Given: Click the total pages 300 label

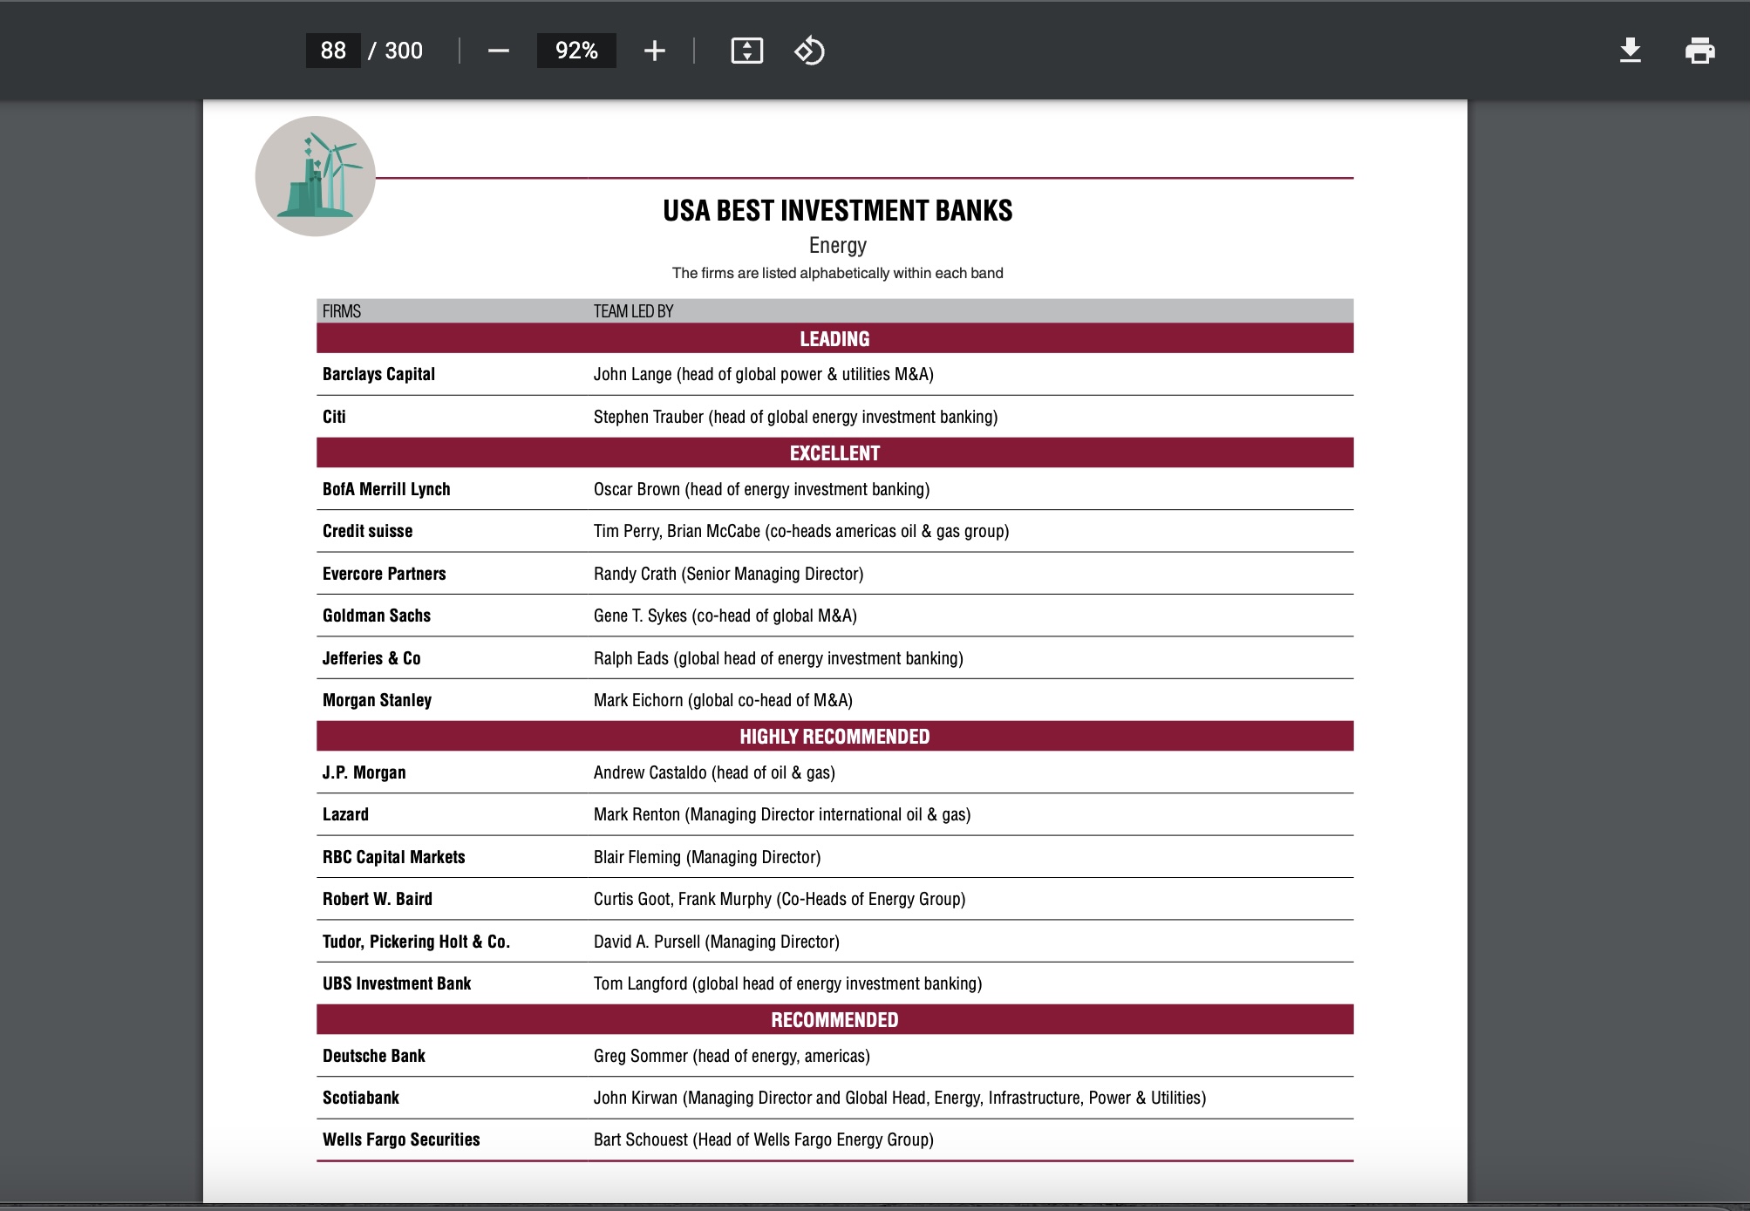Looking at the screenshot, I should coord(404,51).
